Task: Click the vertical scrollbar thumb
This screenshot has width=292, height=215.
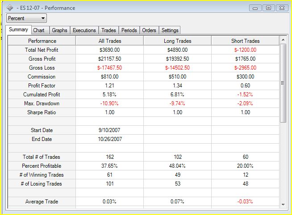Action: coord(283,83)
